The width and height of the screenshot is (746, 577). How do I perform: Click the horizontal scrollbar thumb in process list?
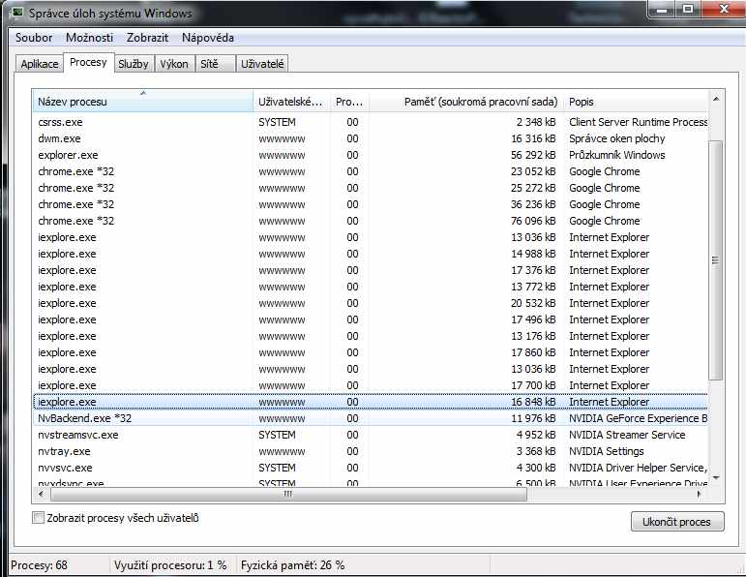[x=286, y=494]
